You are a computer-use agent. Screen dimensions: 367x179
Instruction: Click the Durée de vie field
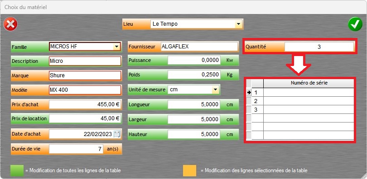point(76,149)
